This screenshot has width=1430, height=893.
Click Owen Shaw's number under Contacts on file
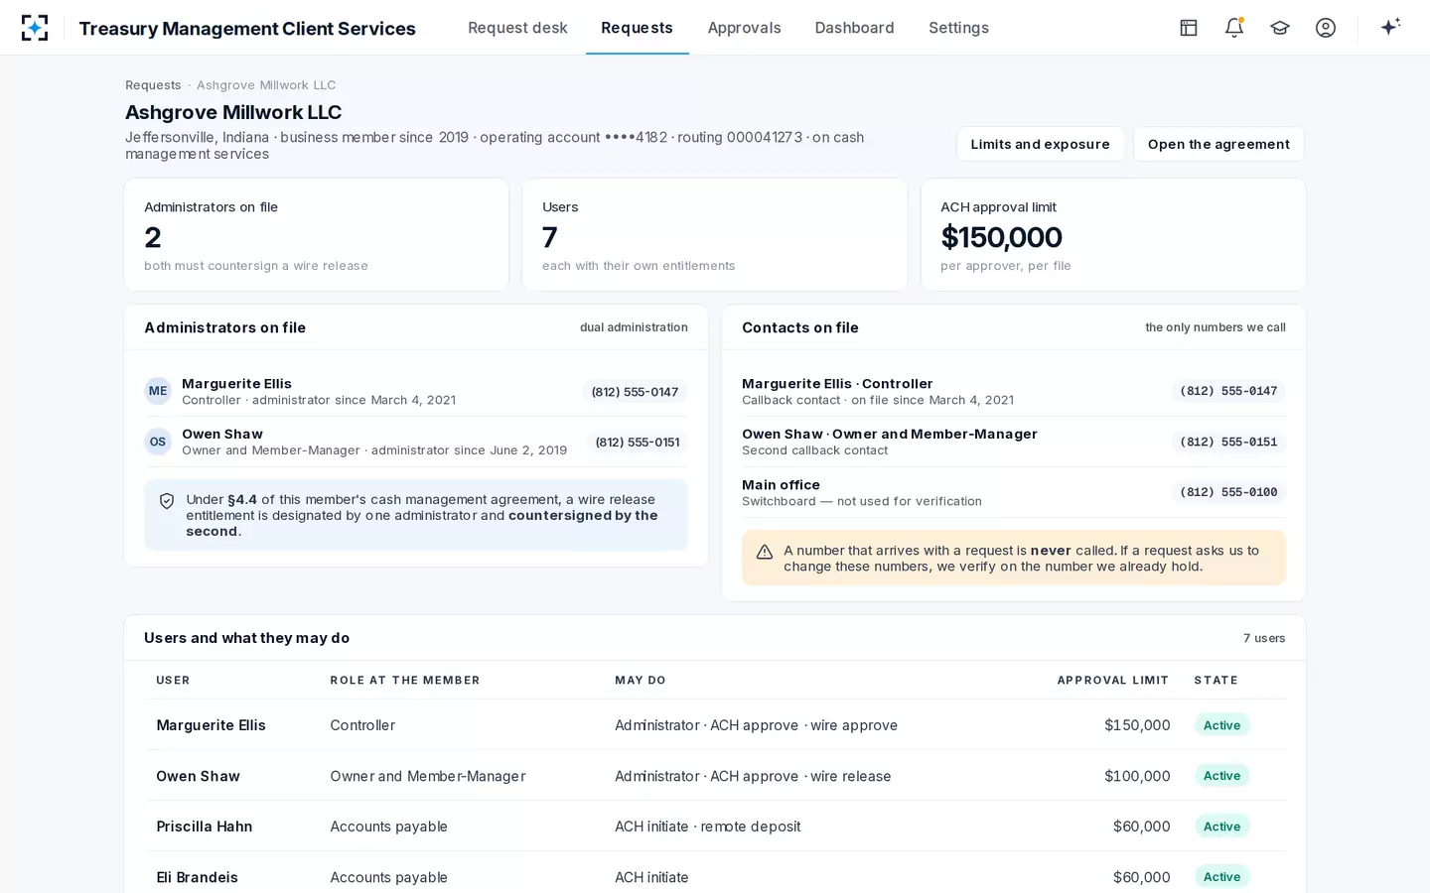point(1228,442)
